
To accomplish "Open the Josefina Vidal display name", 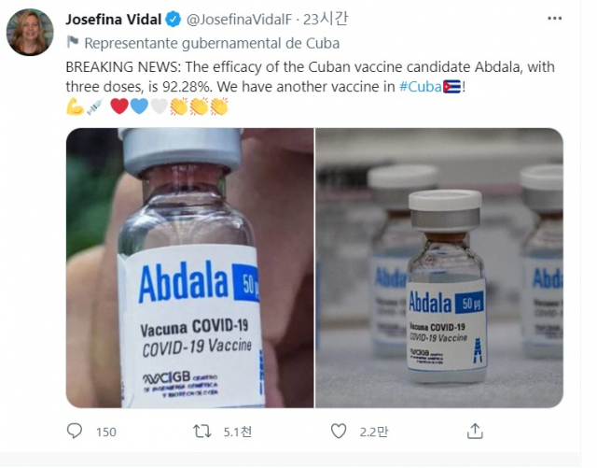I will tap(114, 19).
